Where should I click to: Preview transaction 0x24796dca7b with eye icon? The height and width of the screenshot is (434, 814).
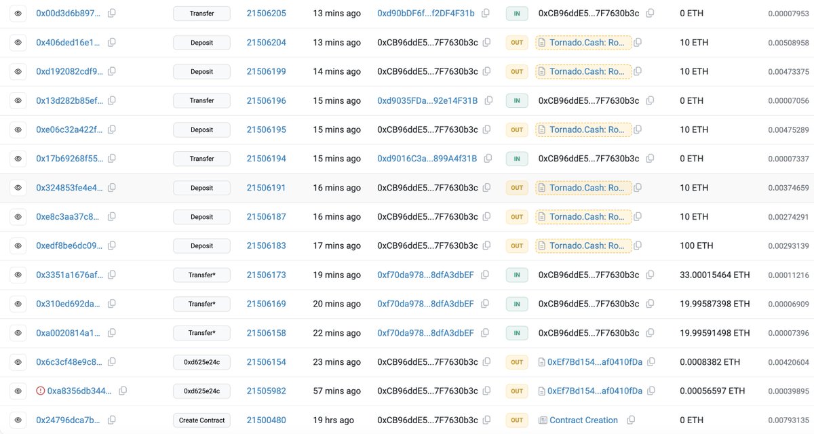pos(18,420)
